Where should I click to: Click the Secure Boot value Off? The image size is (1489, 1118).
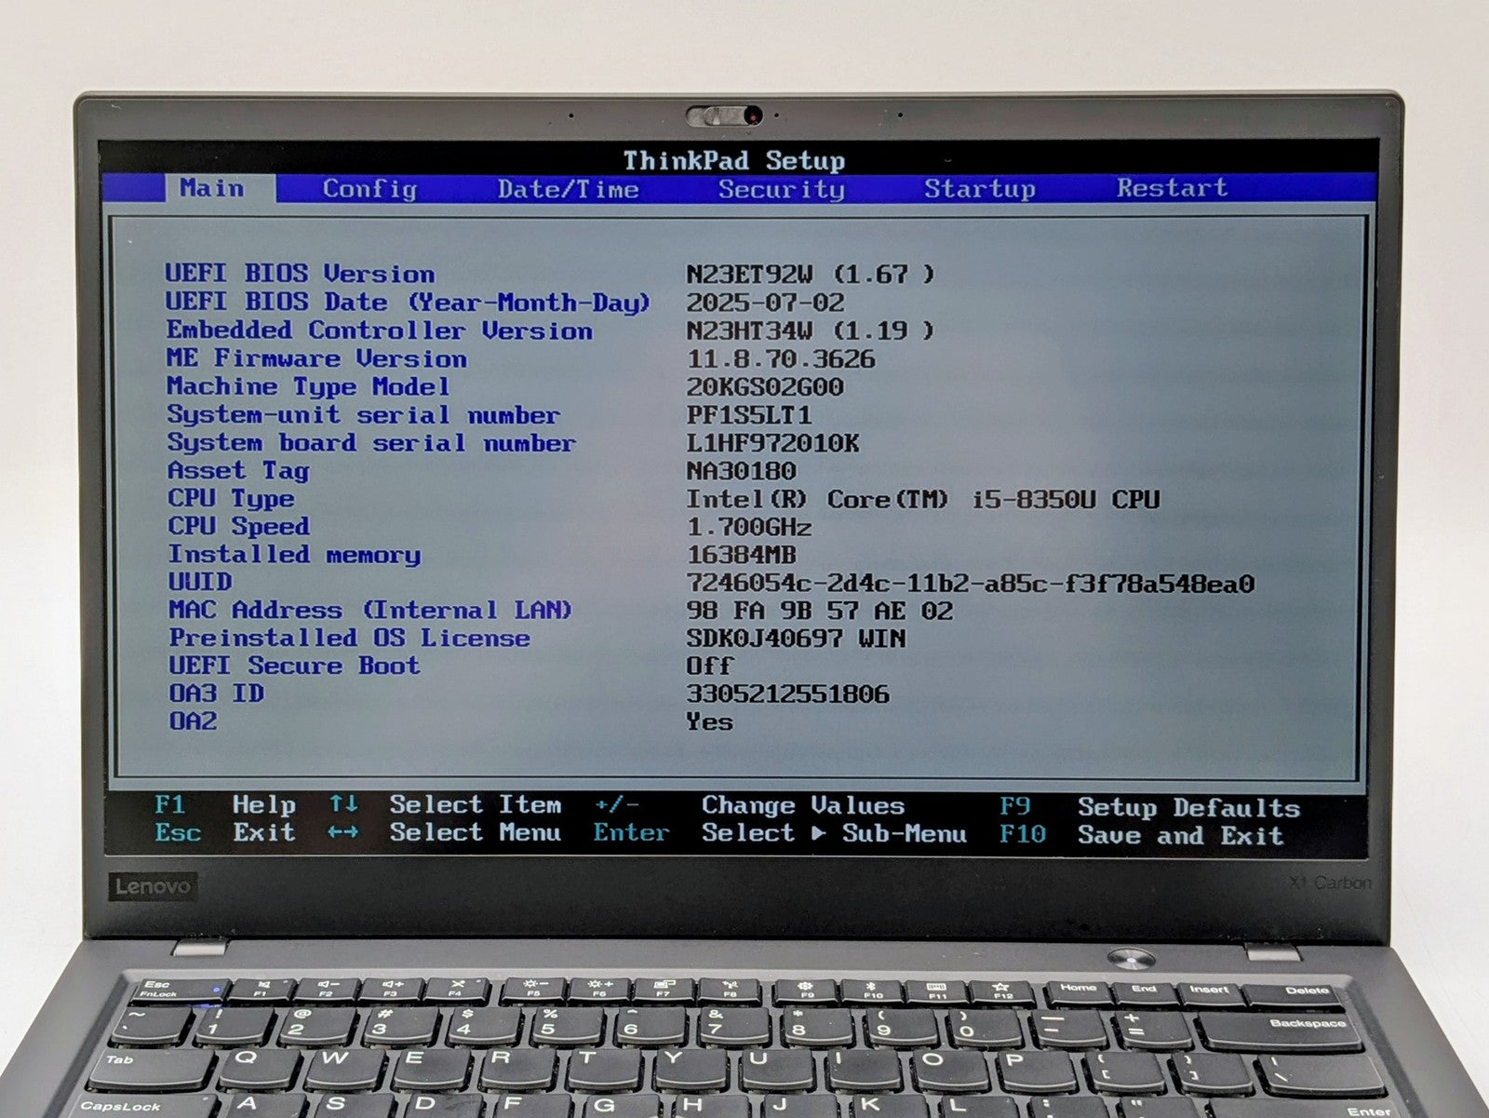(709, 666)
